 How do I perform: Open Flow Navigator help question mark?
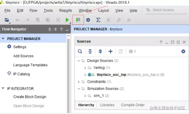tap(61, 29)
